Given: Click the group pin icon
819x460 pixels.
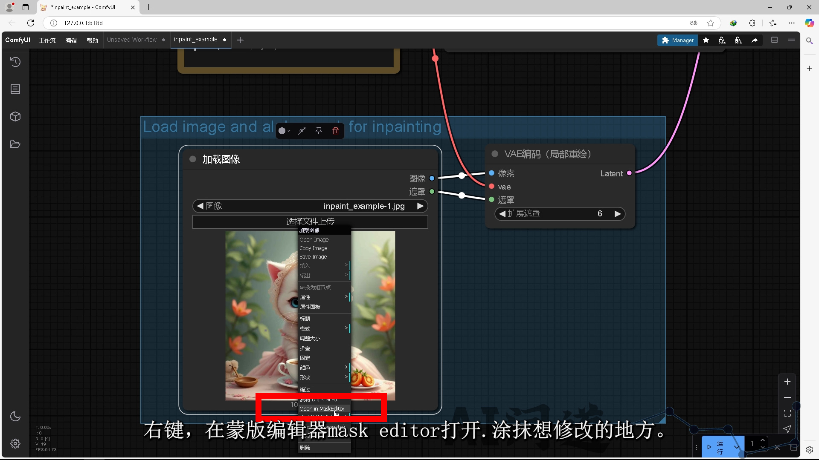Looking at the screenshot, I should [x=319, y=131].
